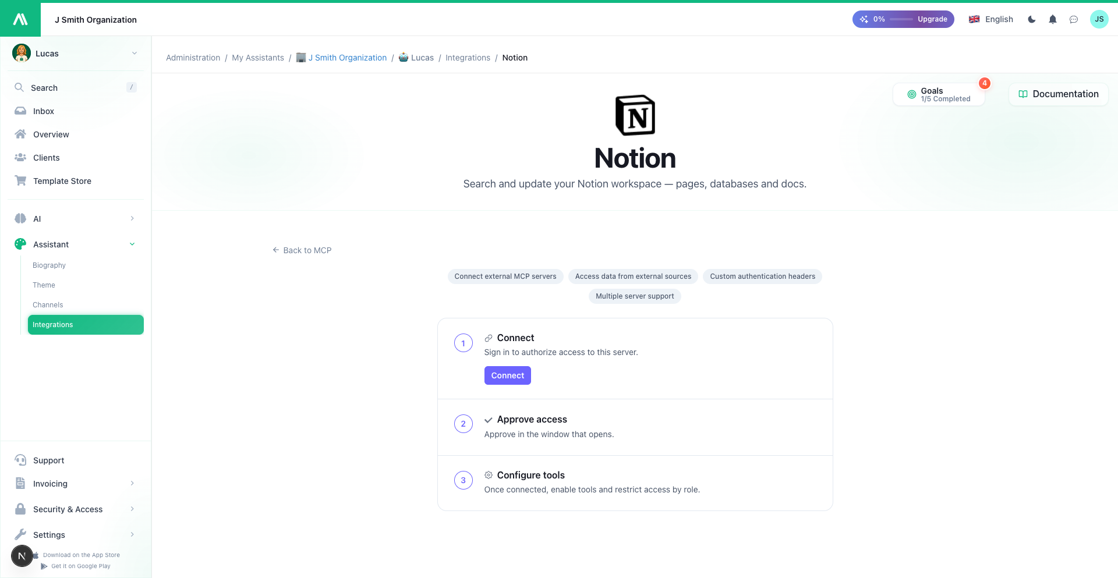
Task: Open the Goals 1/5 Completed widget
Action: 939,94
